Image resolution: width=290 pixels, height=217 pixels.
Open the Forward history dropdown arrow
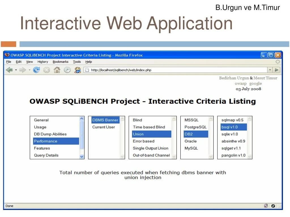(29, 70)
